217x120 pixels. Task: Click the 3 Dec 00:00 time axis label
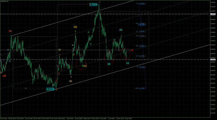click(x=62, y=119)
